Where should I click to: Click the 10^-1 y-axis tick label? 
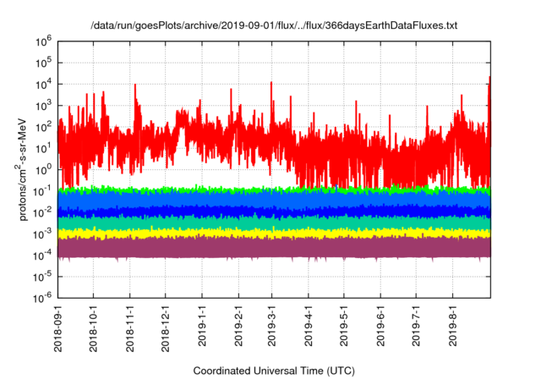click(42, 191)
